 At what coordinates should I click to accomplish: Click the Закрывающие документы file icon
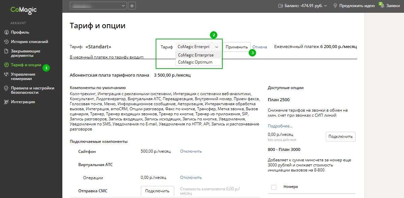[x=6, y=51]
